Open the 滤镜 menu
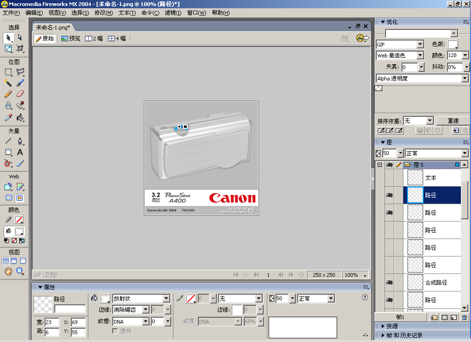 coord(173,13)
